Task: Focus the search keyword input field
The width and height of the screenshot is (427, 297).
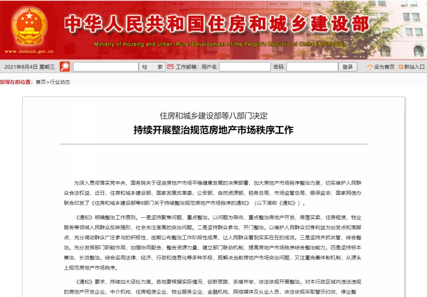Action: pos(106,67)
